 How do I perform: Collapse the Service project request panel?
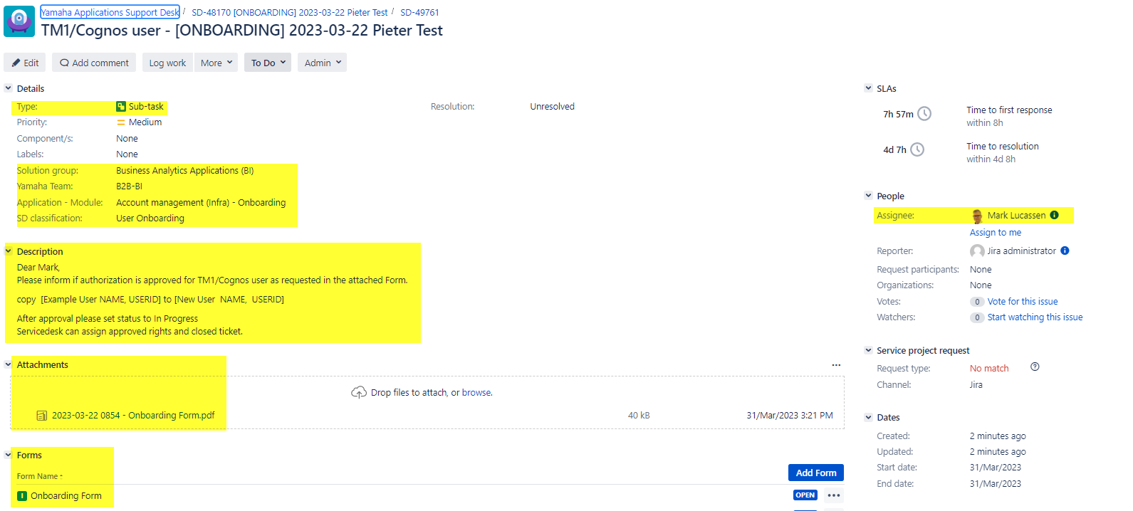tap(868, 350)
